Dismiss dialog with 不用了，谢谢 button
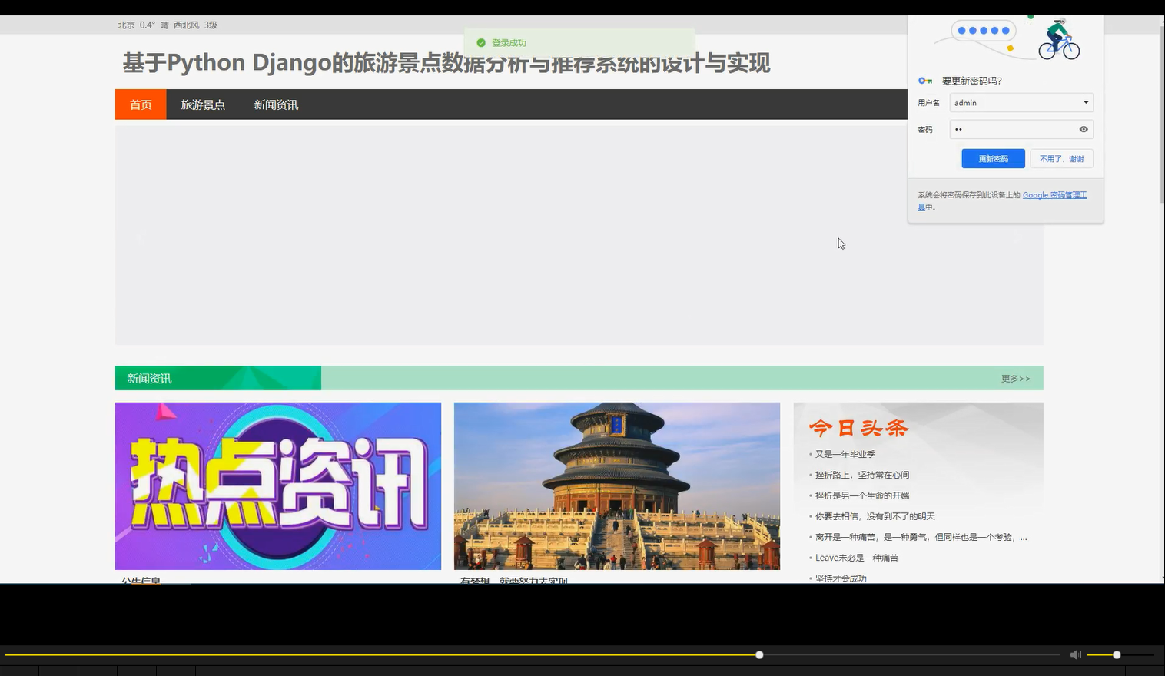Screen dimensions: 1165x676 click(1062, 158)
